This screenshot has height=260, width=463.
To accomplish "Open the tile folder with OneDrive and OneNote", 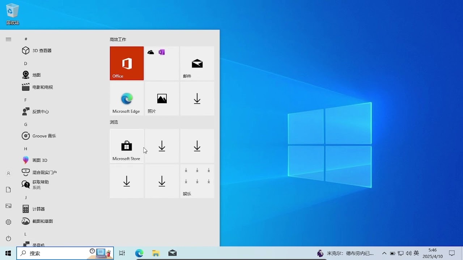I will pos(162,63).
